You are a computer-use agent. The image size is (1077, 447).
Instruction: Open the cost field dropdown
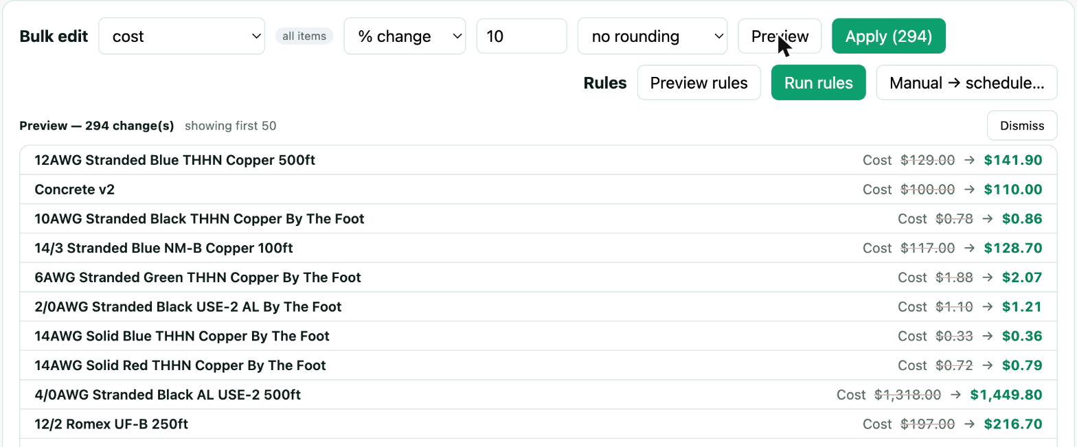(x=181, y=36)
